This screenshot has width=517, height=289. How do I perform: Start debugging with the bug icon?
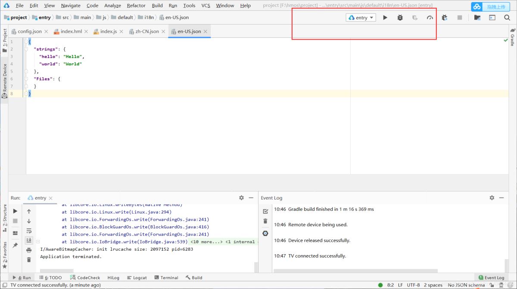click(400, 18)
